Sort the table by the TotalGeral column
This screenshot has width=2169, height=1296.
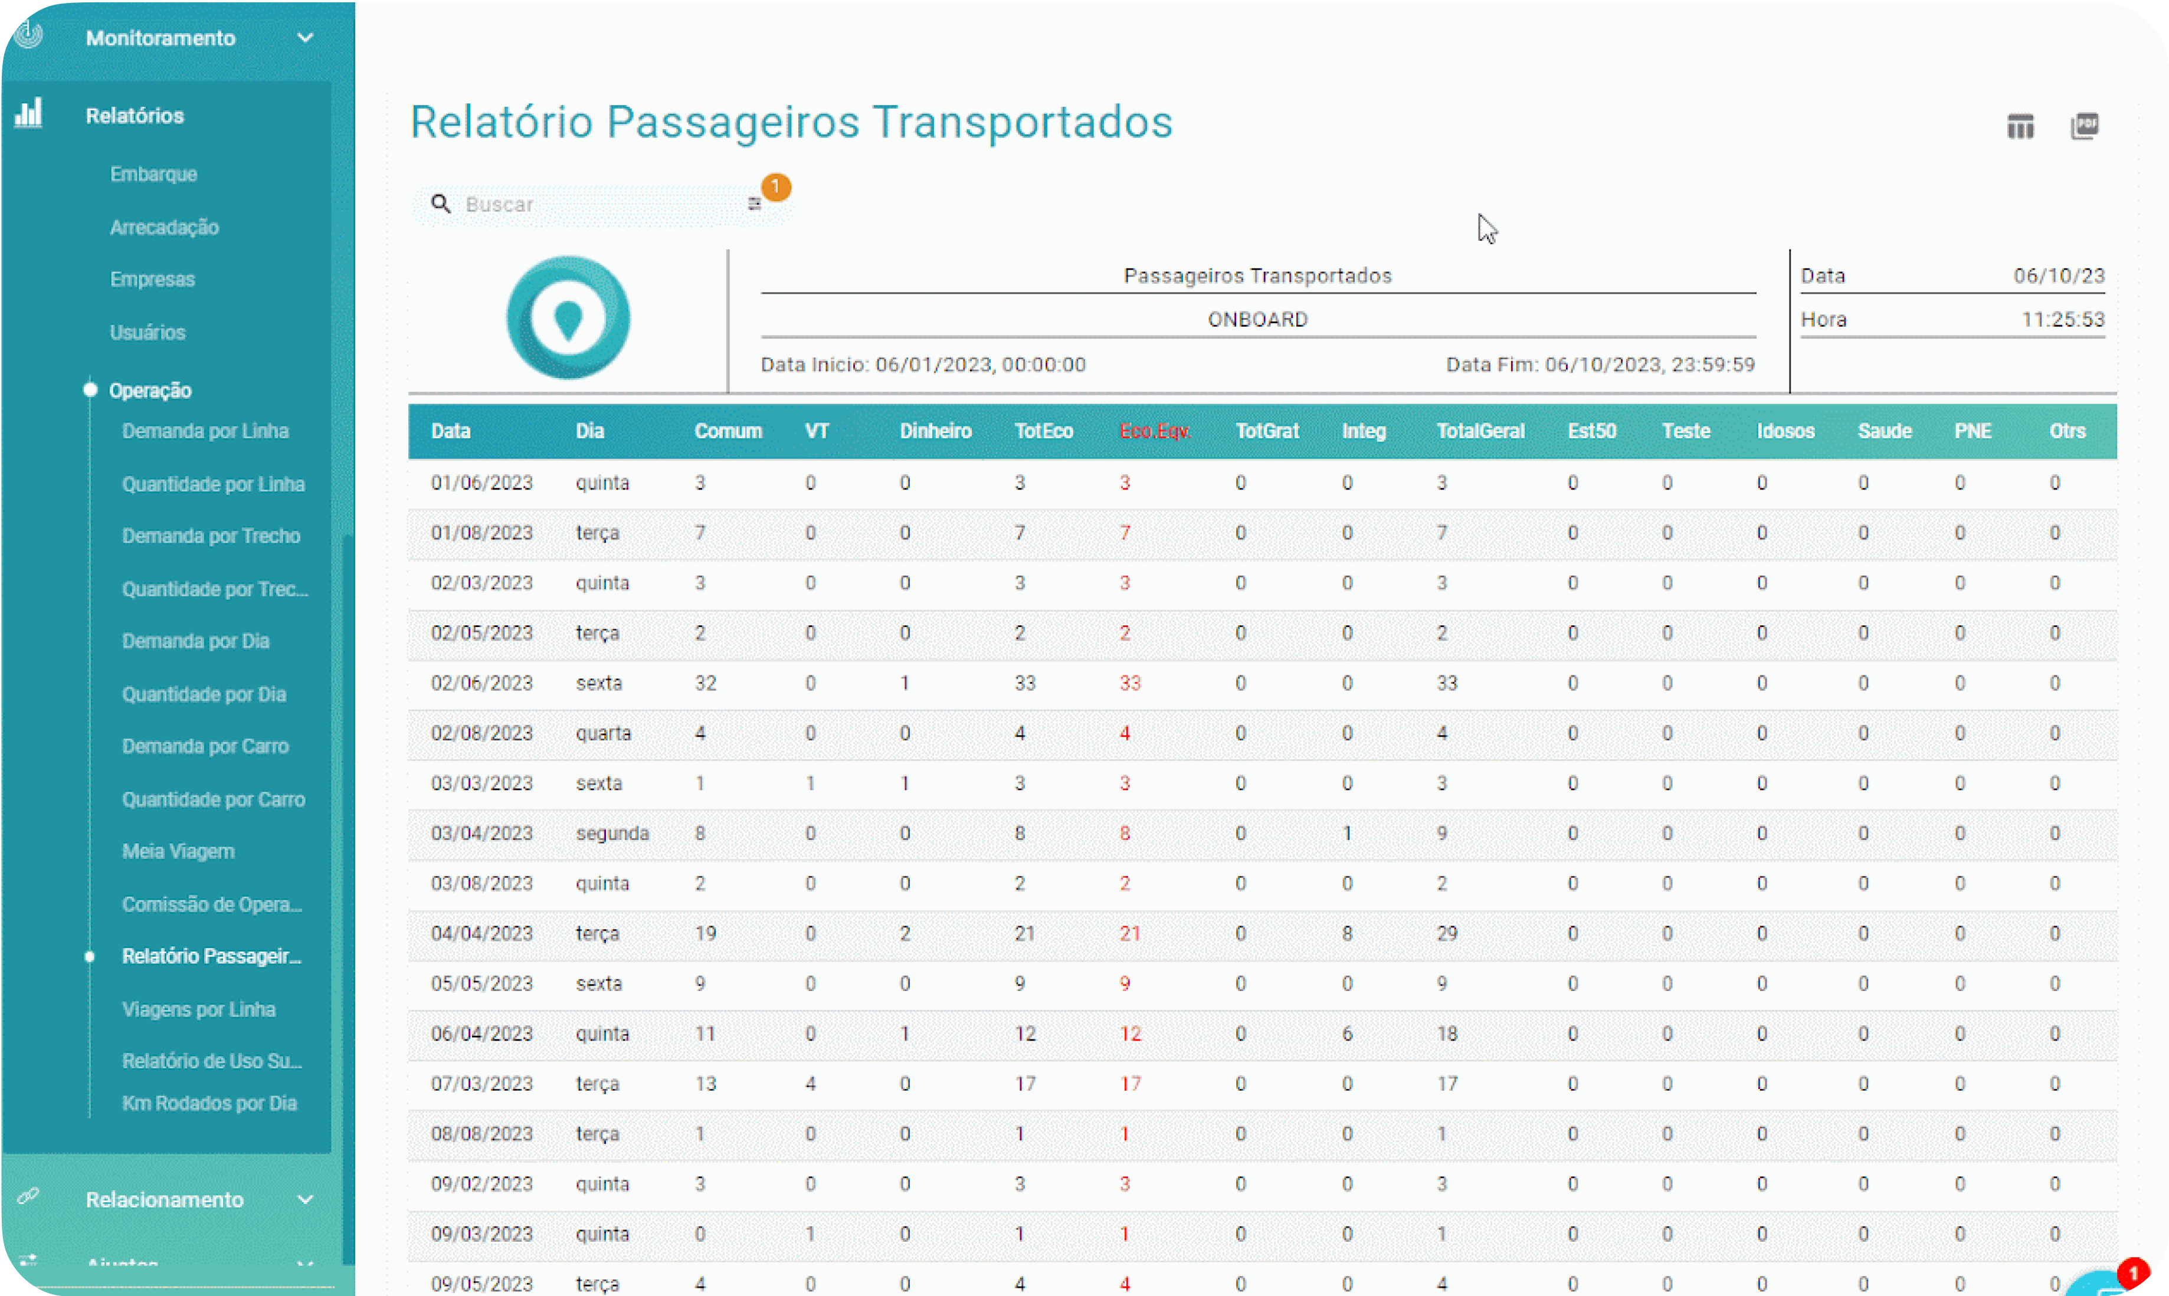[x=1480, y=431]
